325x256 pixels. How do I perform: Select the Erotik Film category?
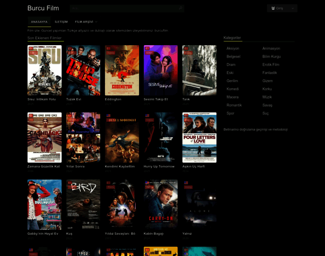271,64
